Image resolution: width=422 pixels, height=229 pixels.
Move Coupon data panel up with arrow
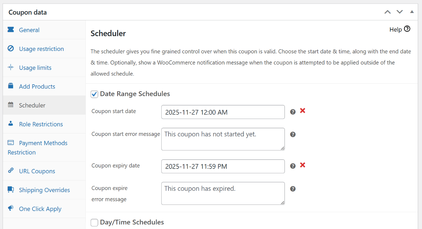[x=388, y=12]
